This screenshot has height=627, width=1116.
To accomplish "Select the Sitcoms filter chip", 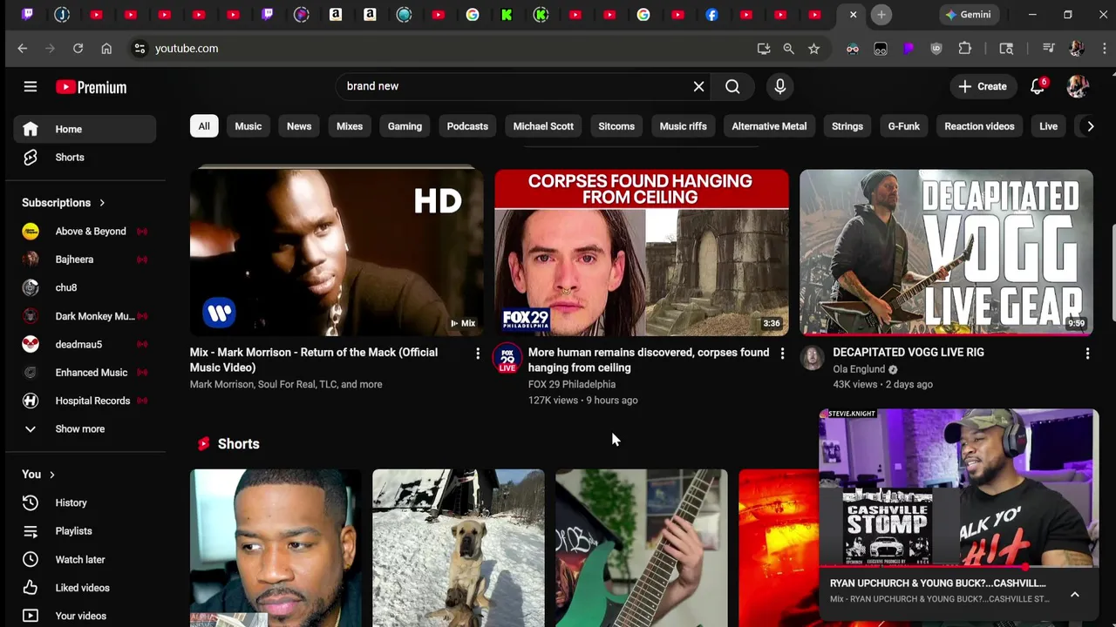I will (616, 126).
